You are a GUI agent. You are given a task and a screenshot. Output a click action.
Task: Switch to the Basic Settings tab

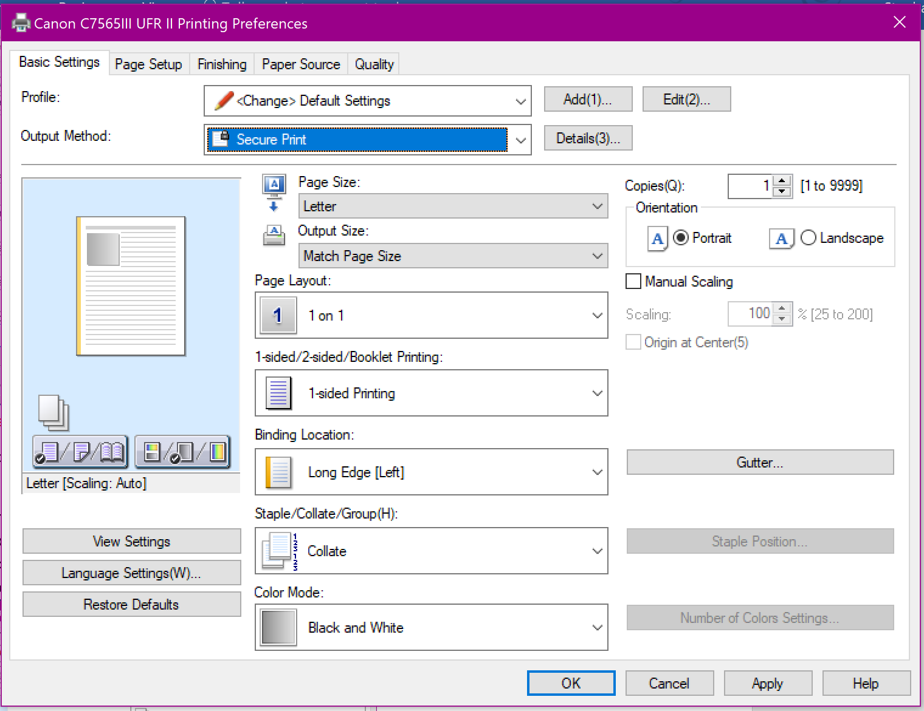60,62
